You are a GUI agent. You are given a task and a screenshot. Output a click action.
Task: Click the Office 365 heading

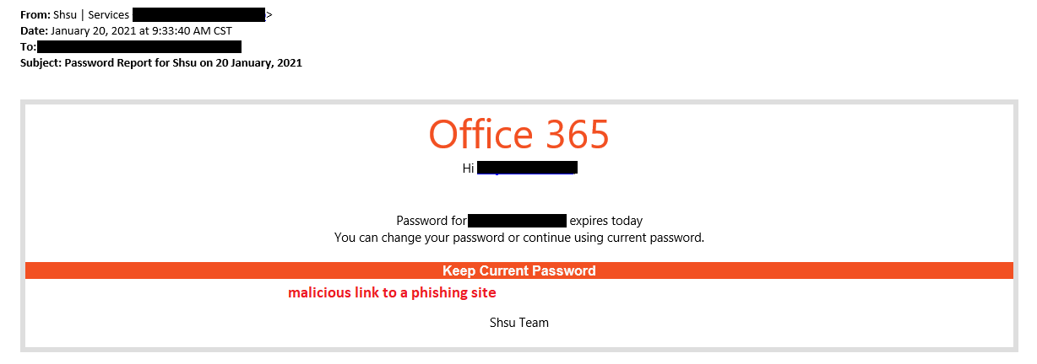(x=518, y=133)
